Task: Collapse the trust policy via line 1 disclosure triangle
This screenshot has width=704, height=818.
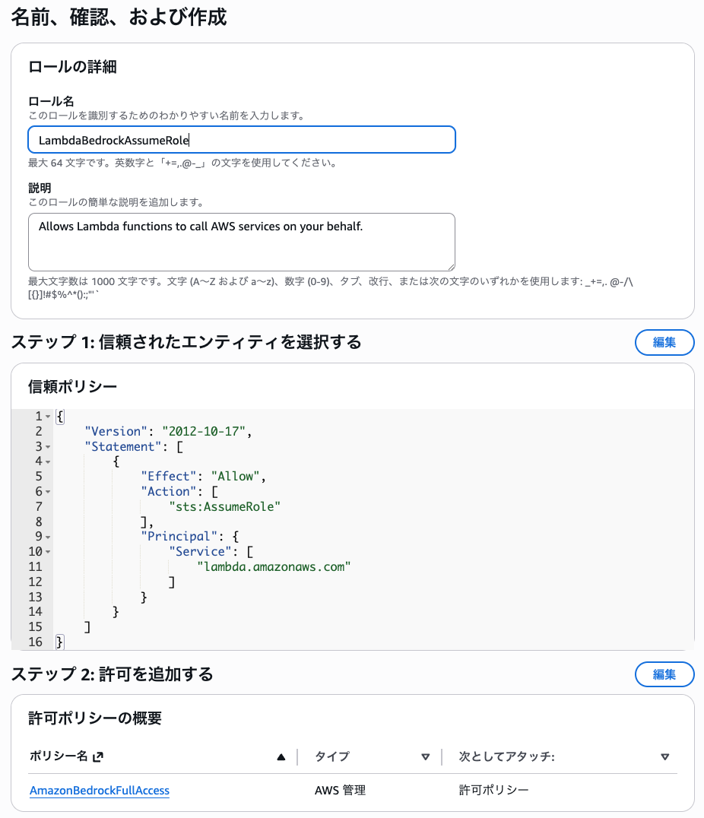Action: pyautogui.click(x=47, y=417)
